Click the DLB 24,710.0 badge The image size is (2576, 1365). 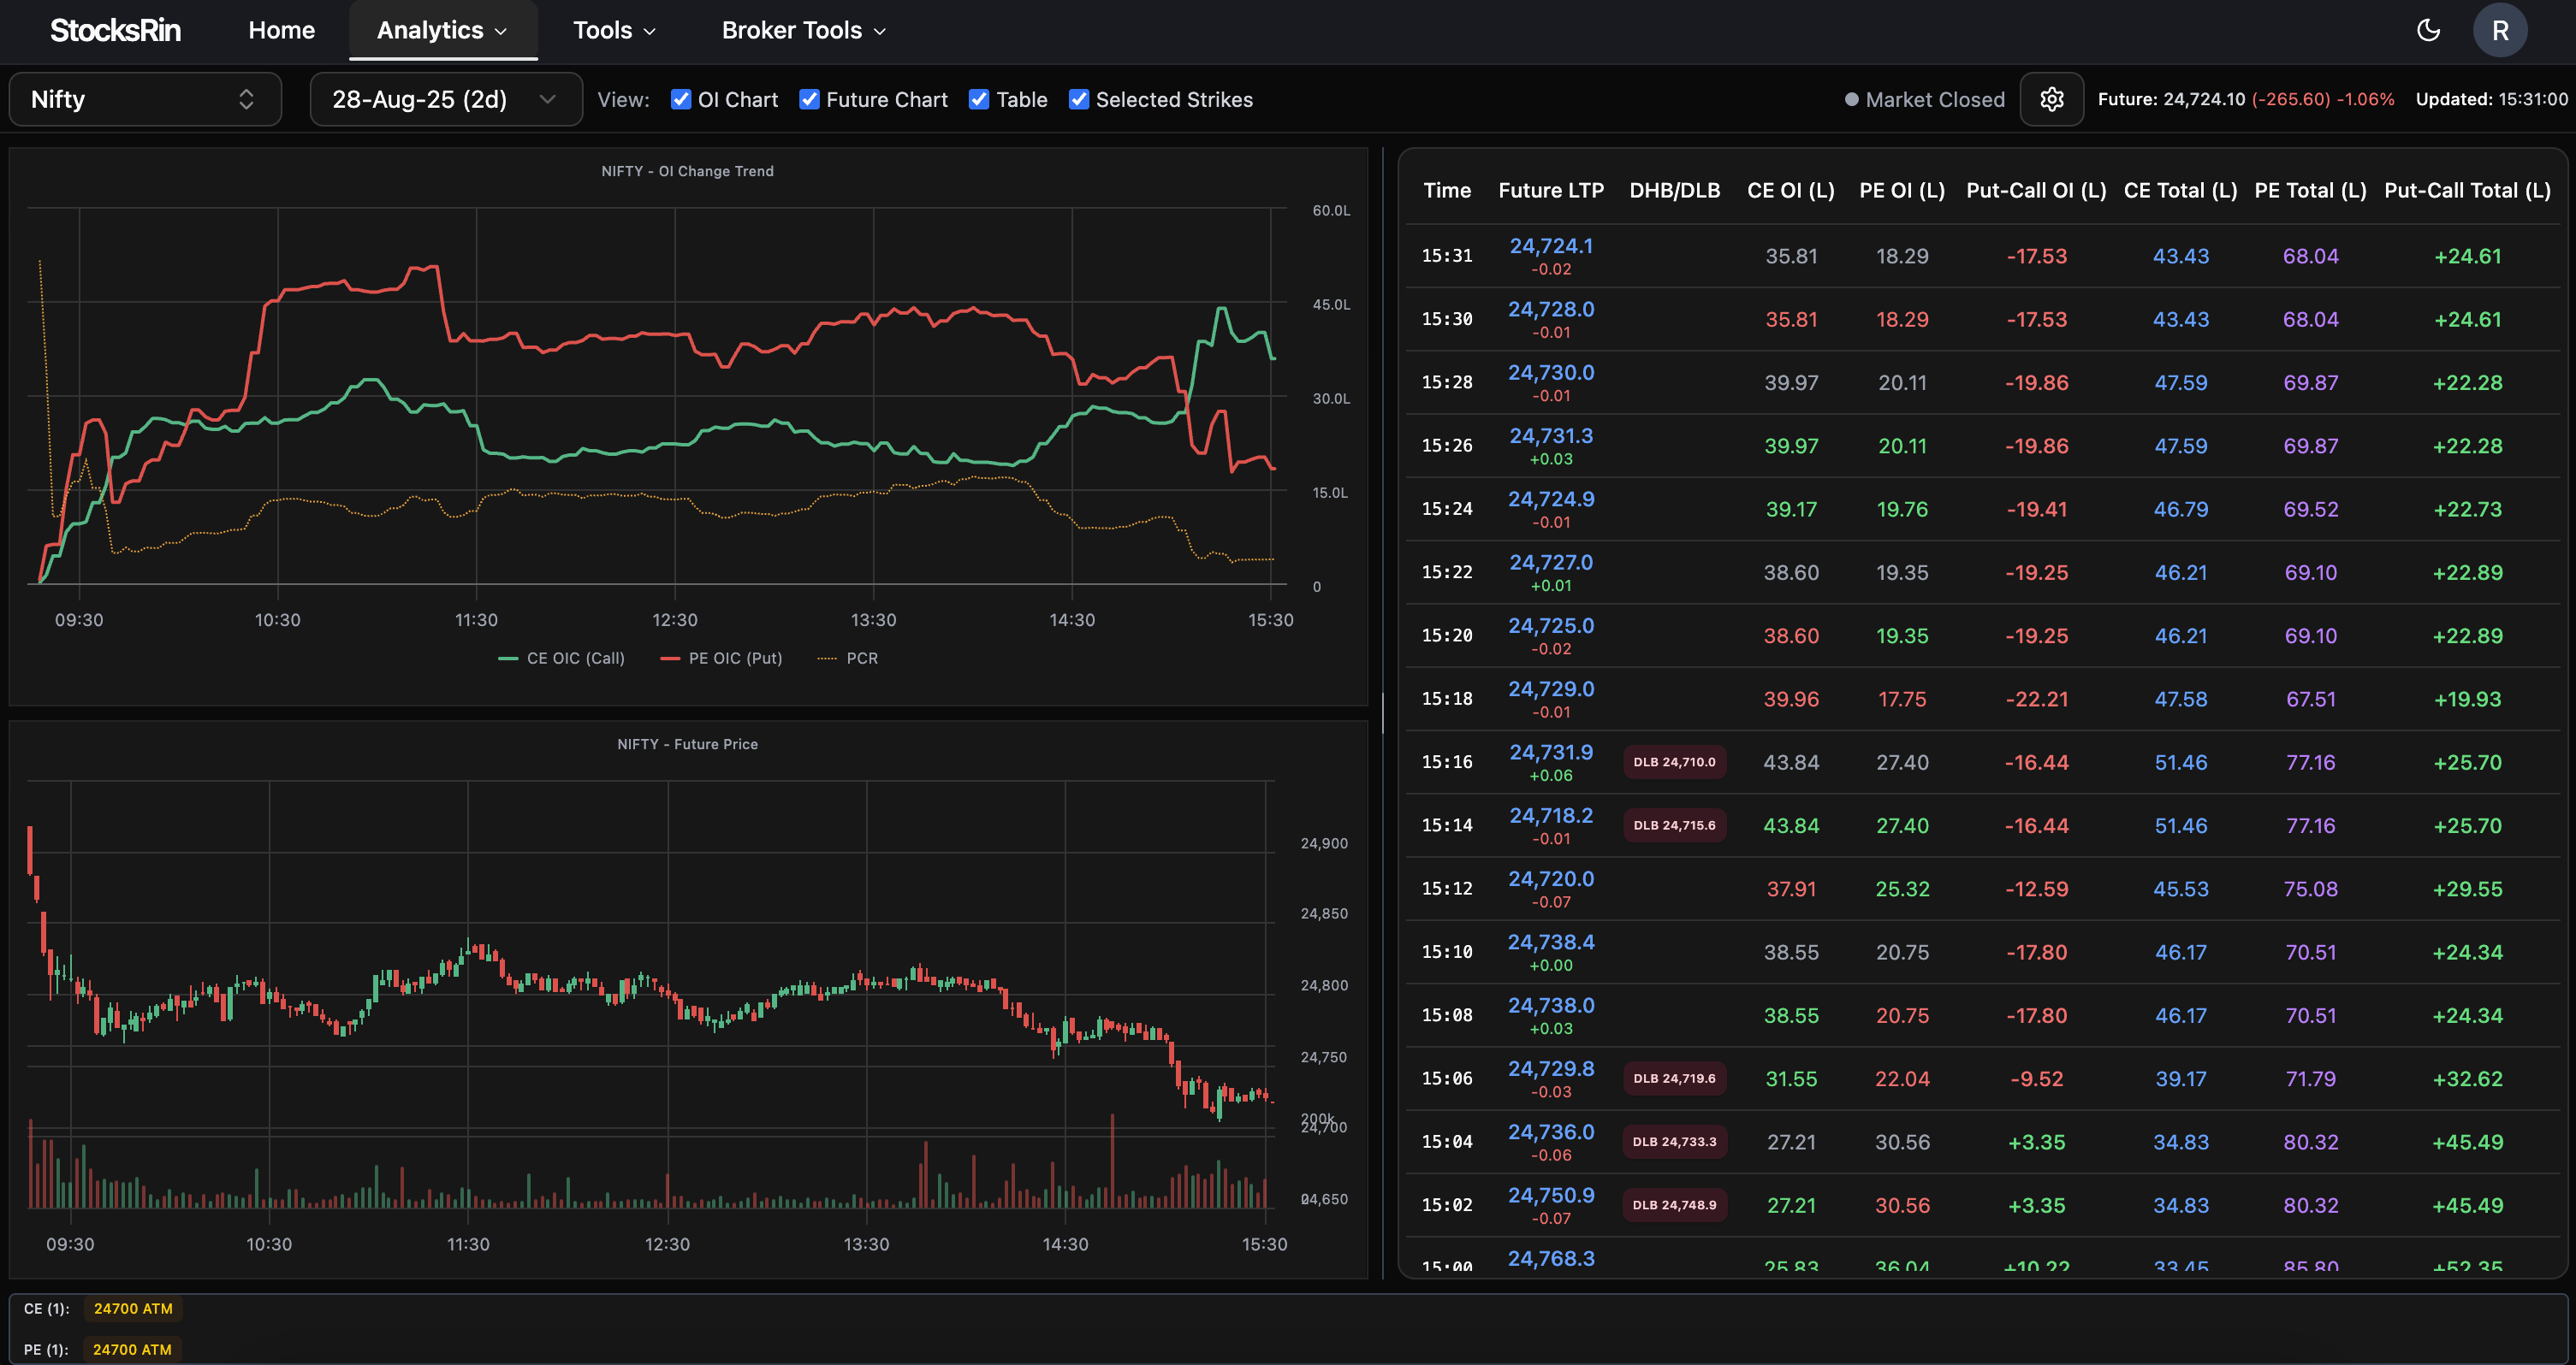pos(1674,761)
